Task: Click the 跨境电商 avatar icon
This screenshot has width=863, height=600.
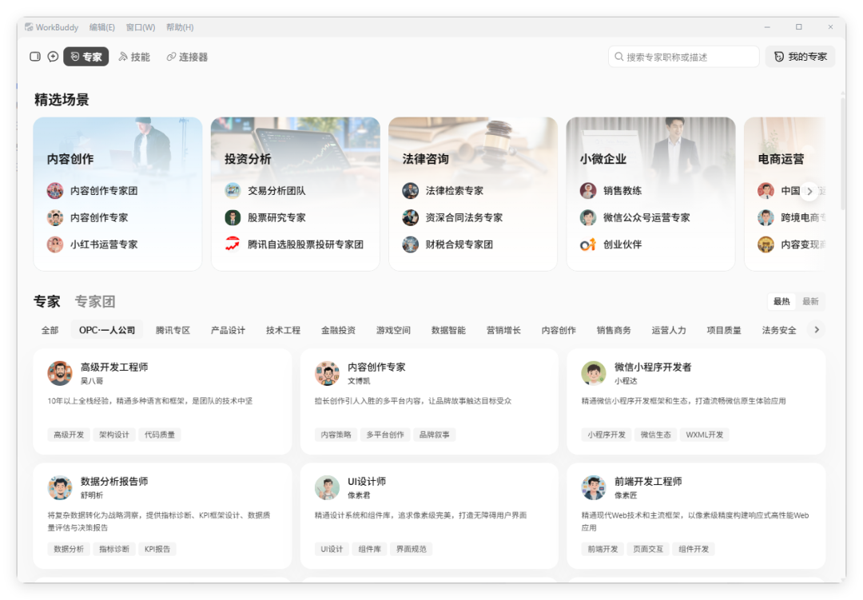Action: pos(766,217)
